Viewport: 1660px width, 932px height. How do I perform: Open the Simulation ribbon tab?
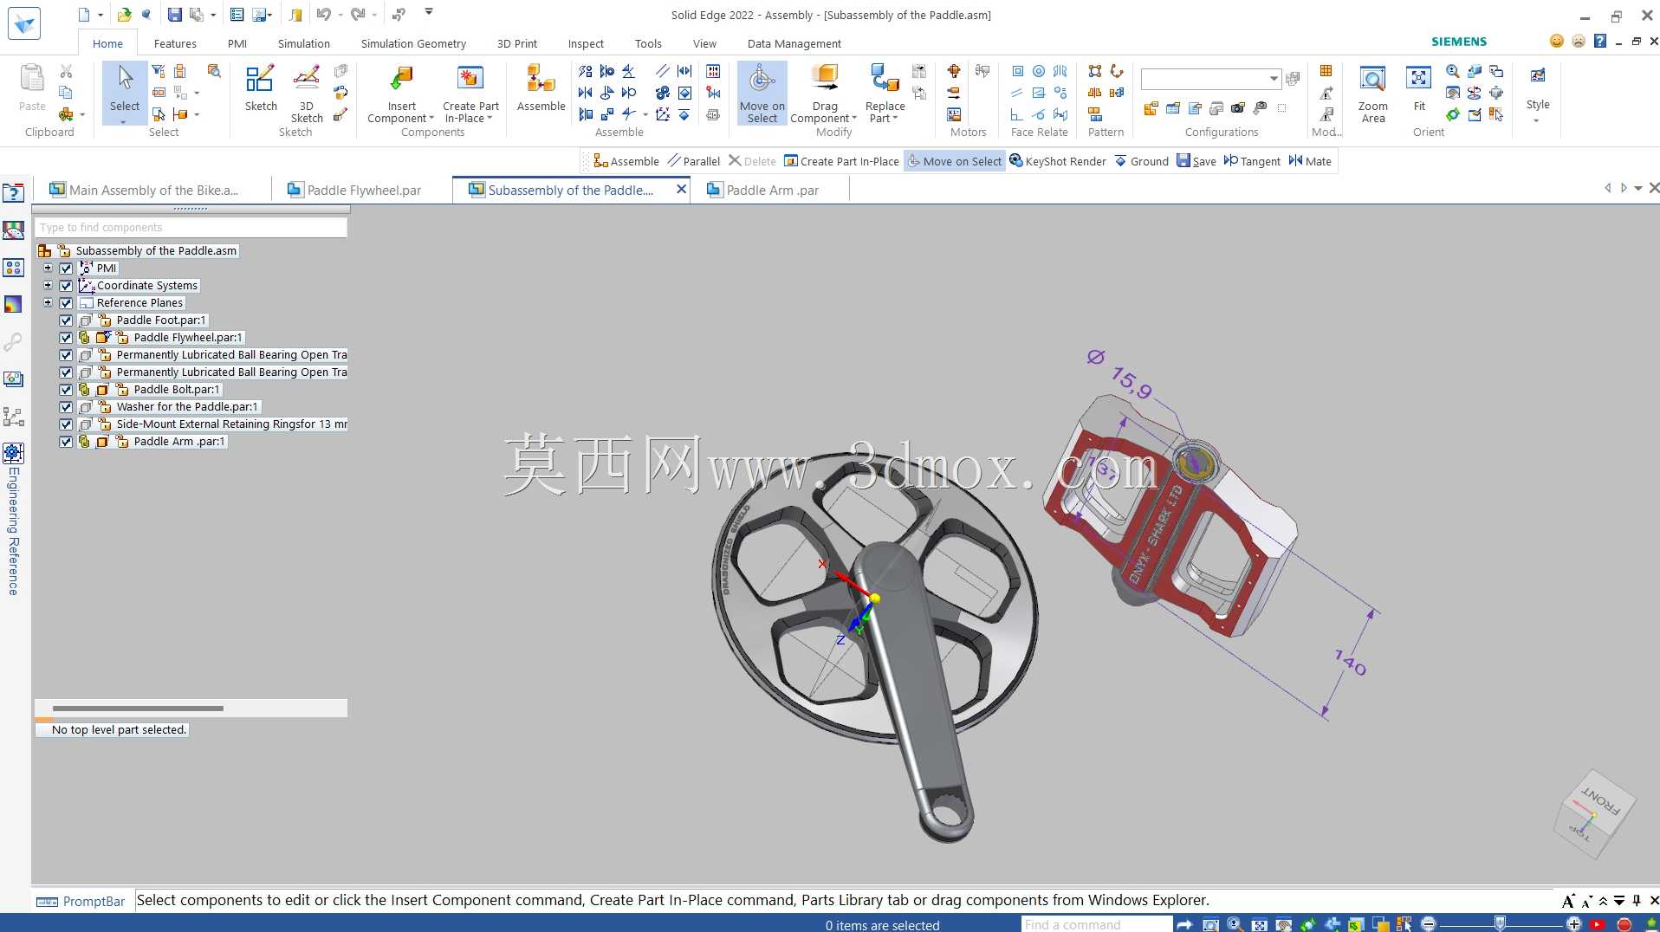tap(303, 43)
